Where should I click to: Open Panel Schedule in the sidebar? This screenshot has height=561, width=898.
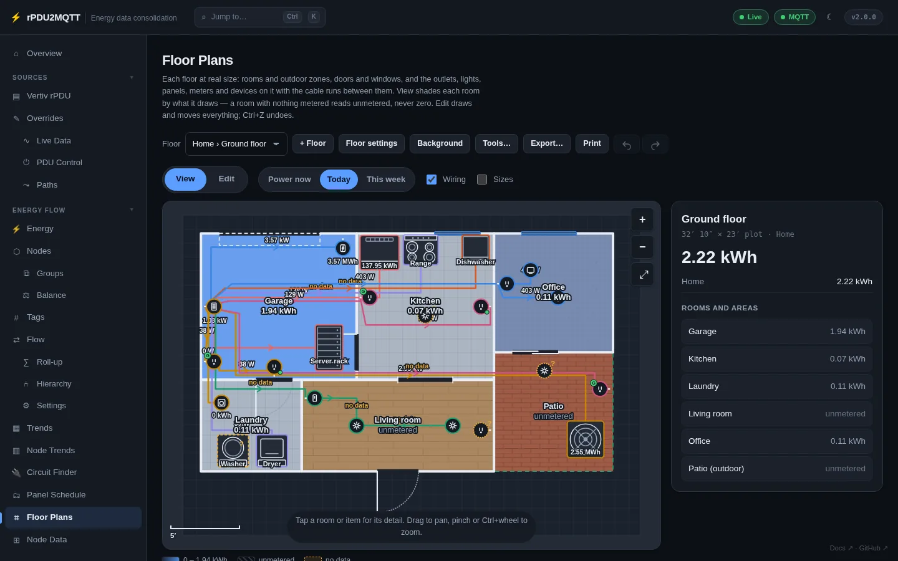pos(74,495)
